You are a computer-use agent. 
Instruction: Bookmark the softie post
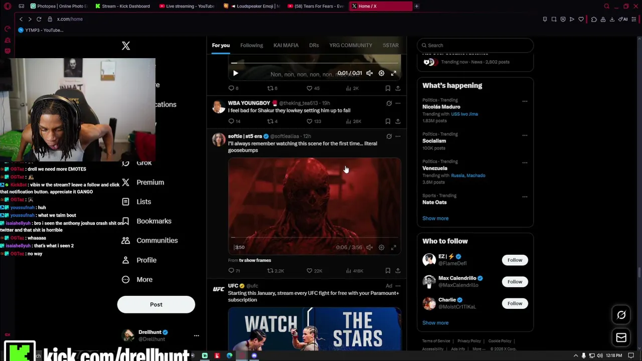pos(388,271)
